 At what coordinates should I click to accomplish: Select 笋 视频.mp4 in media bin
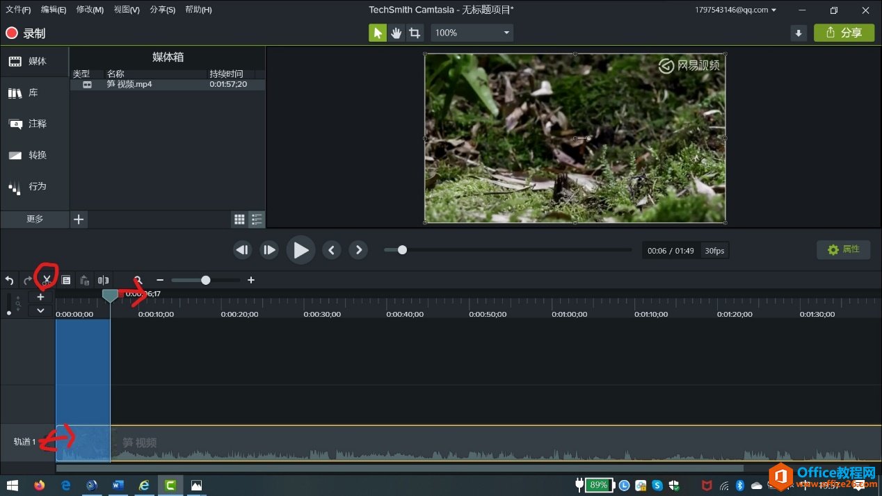click(168, 85)
